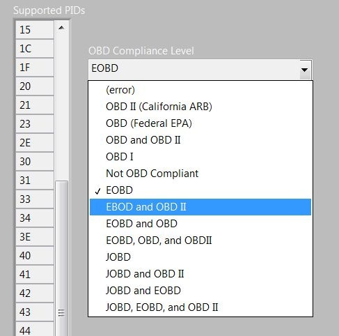This screenshot has width=339, height=336.
Task: Click the EOBD compliance level text field
Action: pyautogui.click(x=194, y=69)
